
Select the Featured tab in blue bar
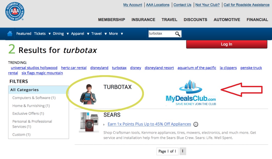point(24,33)
